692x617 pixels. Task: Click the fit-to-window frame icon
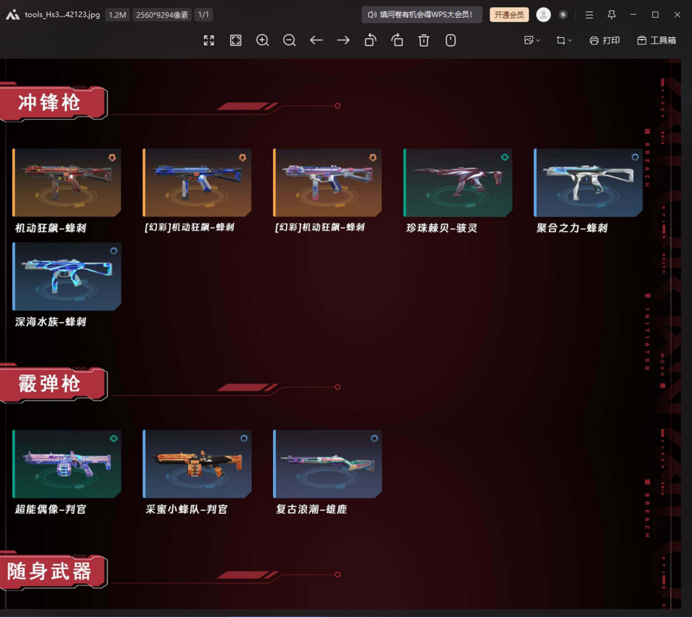click(x=236, y=40)
